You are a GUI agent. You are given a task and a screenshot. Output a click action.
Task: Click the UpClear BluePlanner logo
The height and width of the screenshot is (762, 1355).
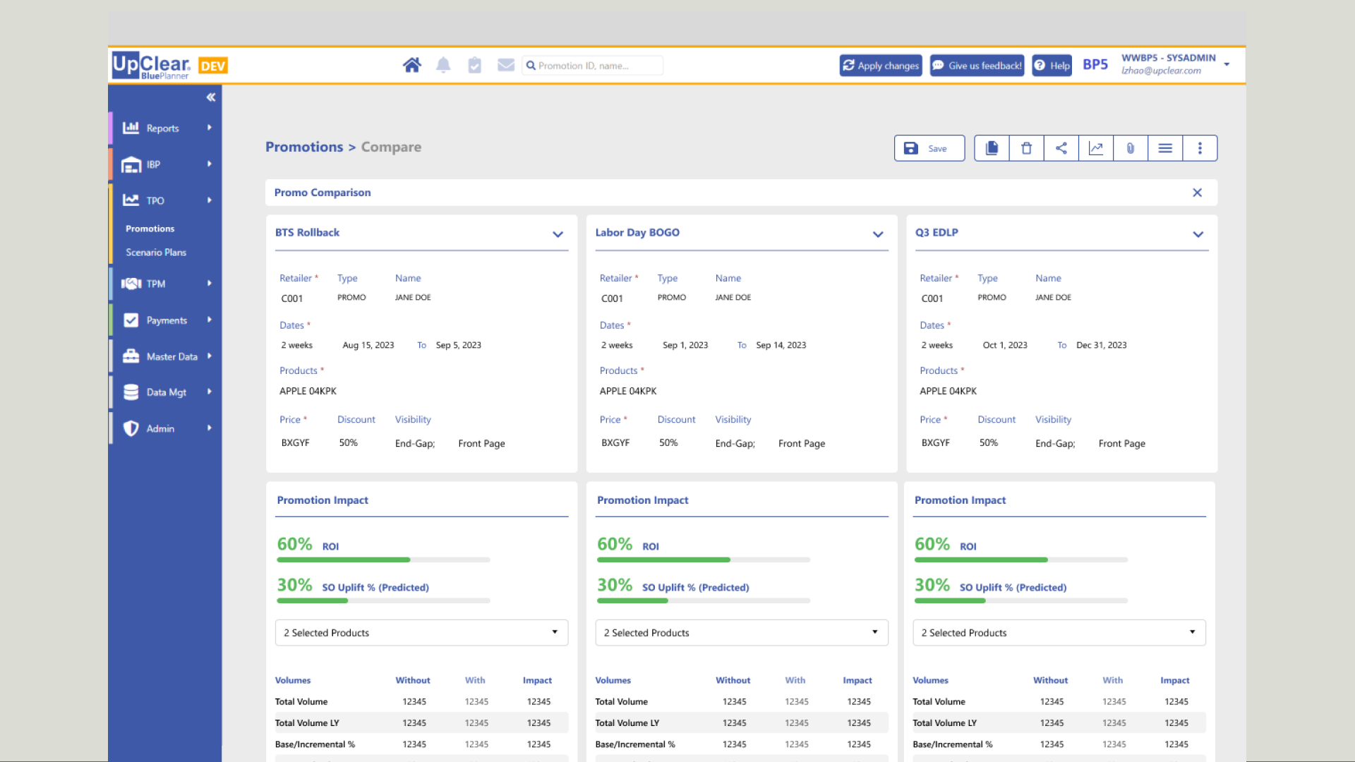[151, 66]
